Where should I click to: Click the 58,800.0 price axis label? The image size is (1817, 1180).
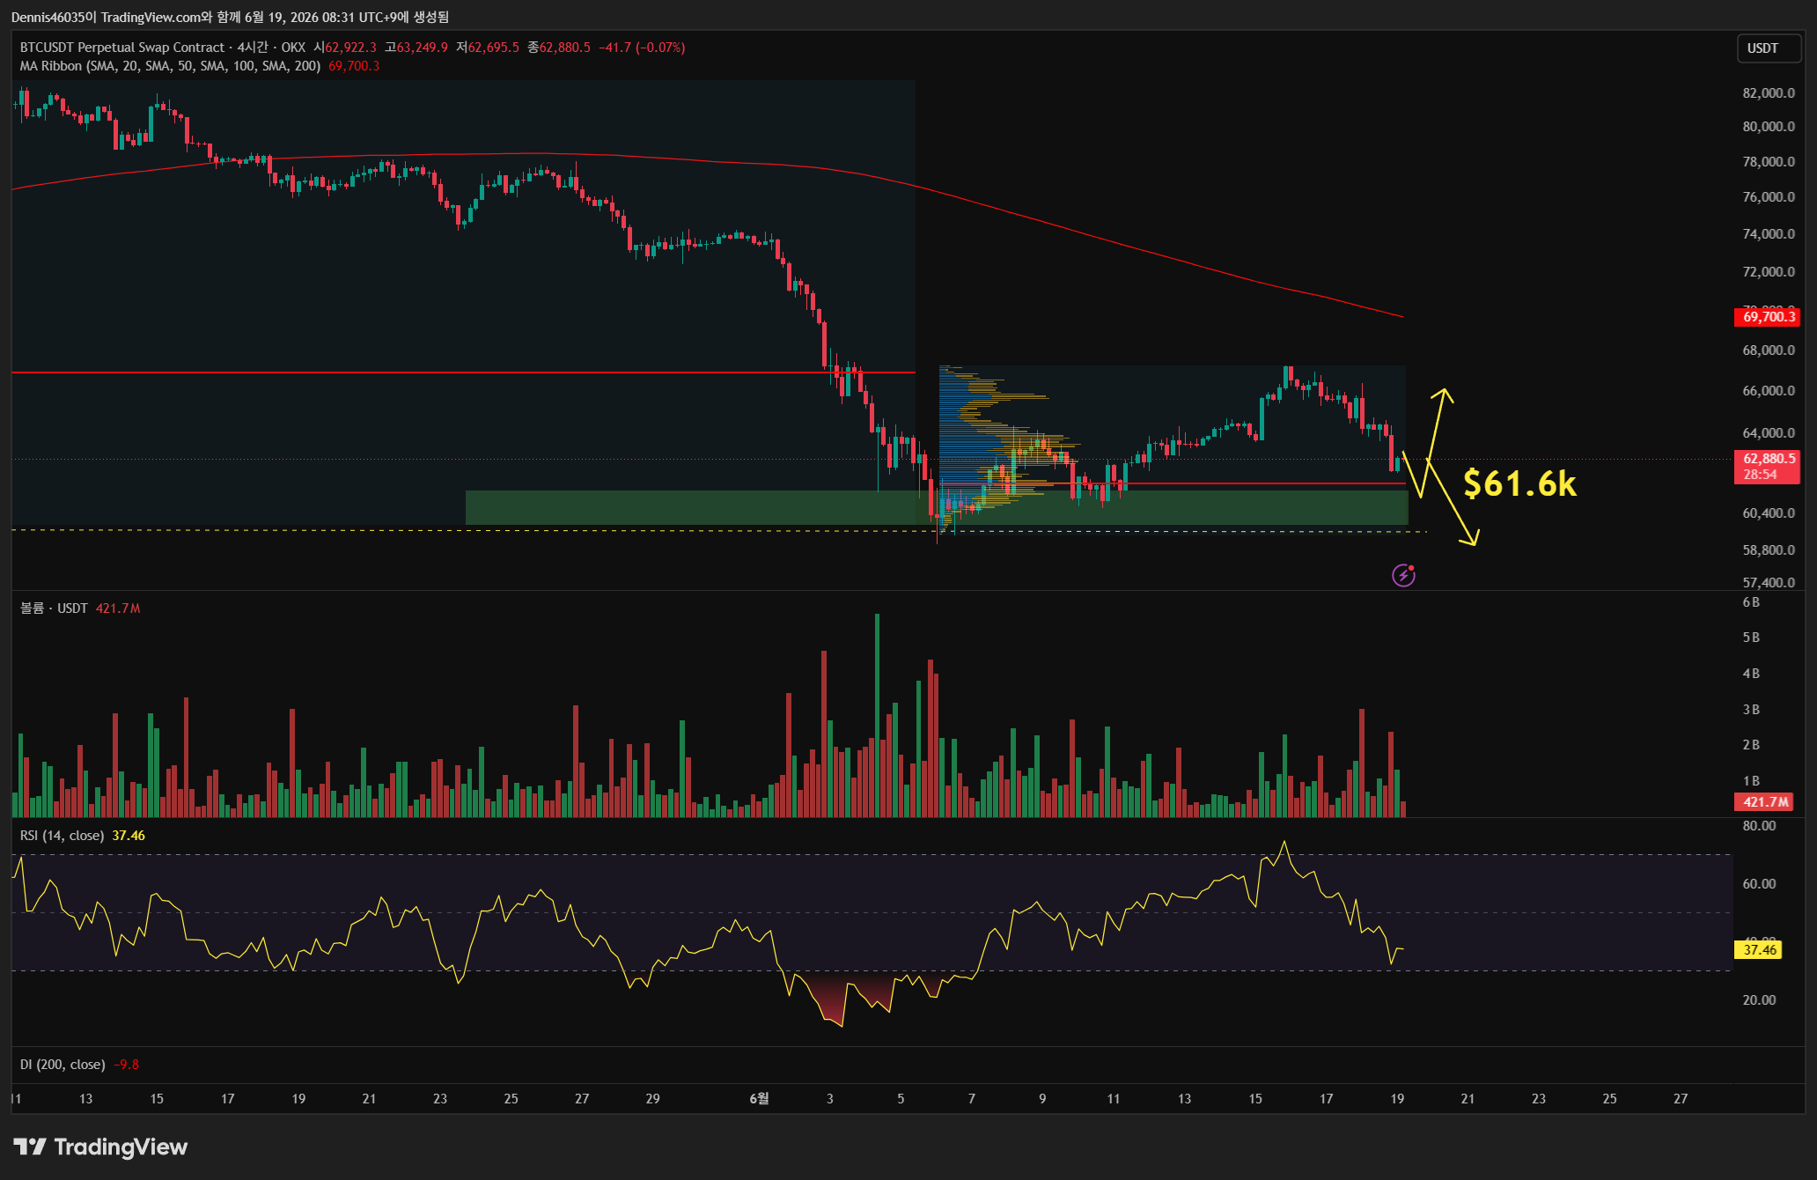[x=1769, y=550]
